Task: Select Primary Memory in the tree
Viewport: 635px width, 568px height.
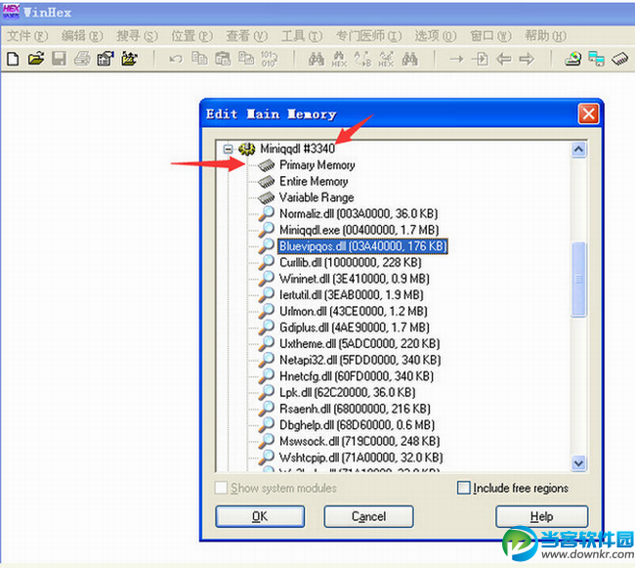Action: click(x=317, y=165)
